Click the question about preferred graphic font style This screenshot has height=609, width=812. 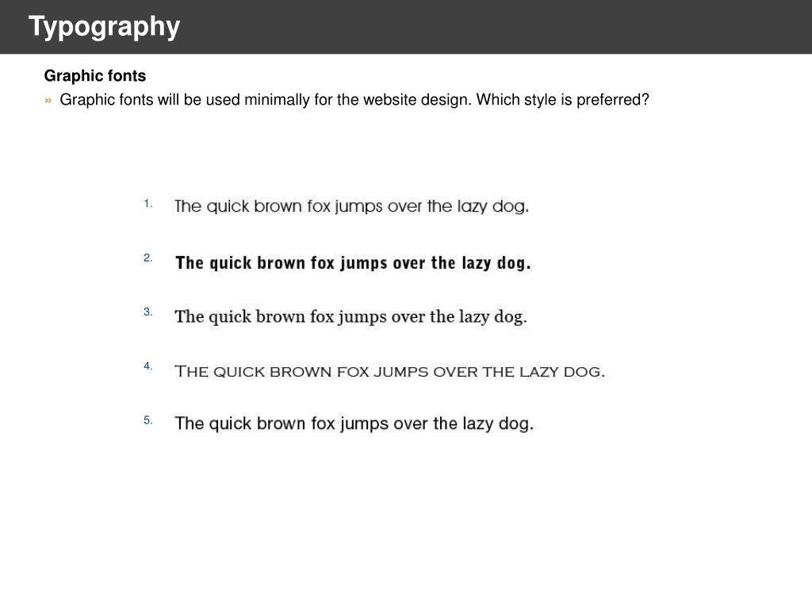pyautogui.click(x=354, y=99)
